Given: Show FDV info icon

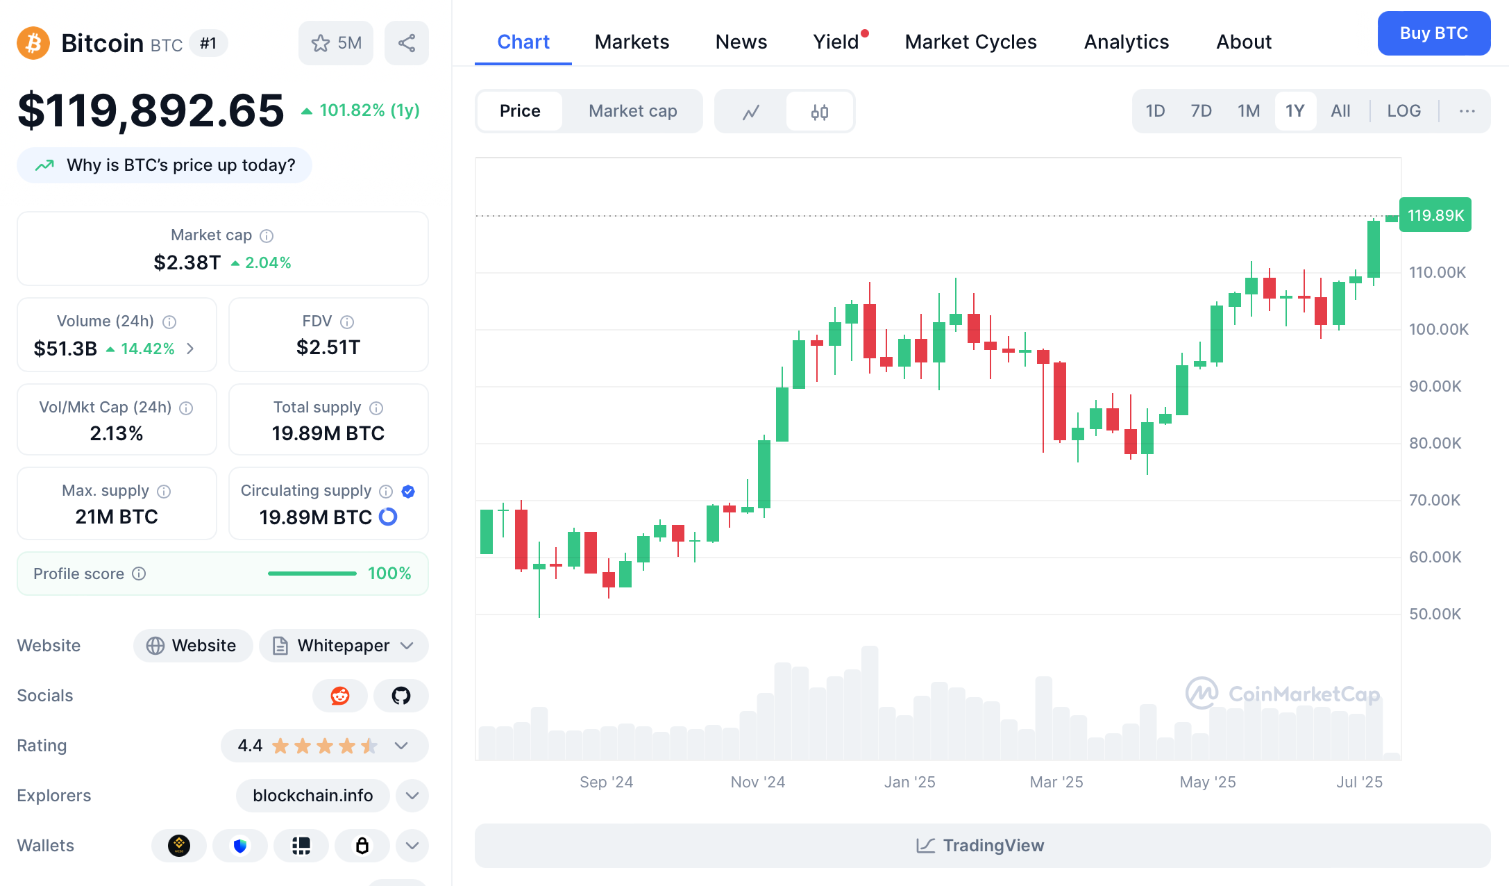Looking at the screenshot, I should 347,322.
